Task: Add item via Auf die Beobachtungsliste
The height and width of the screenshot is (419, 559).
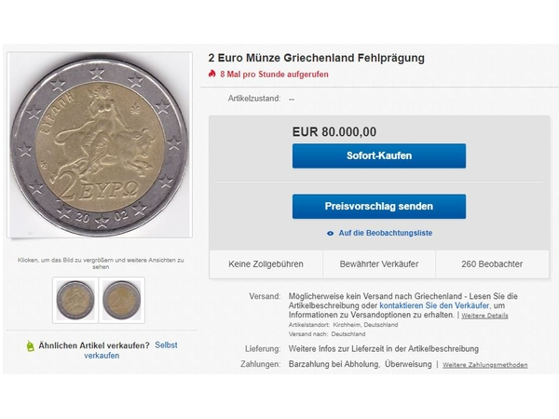Action: point(385,233)
